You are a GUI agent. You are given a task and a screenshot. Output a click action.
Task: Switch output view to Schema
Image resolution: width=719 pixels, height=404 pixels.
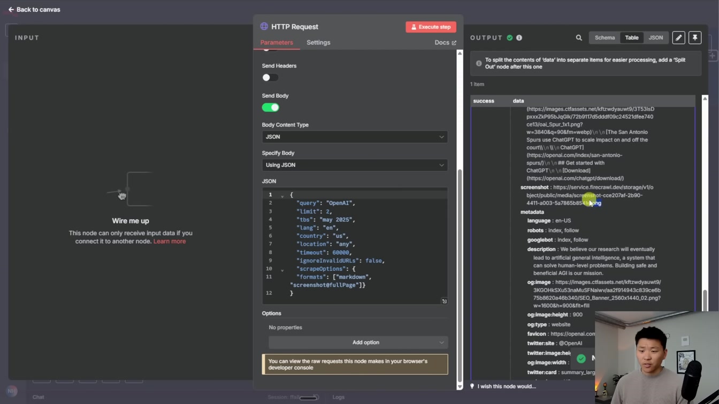point(605,38)
